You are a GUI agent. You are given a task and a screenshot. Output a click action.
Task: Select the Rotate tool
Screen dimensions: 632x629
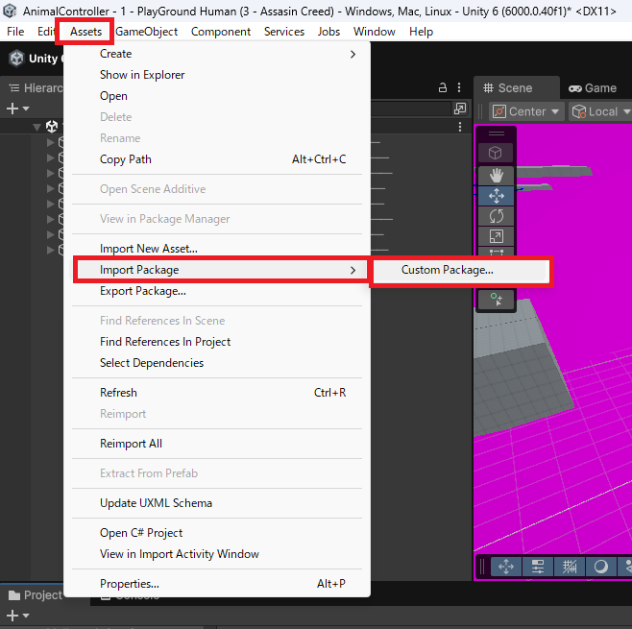click(x=496, y=216)
